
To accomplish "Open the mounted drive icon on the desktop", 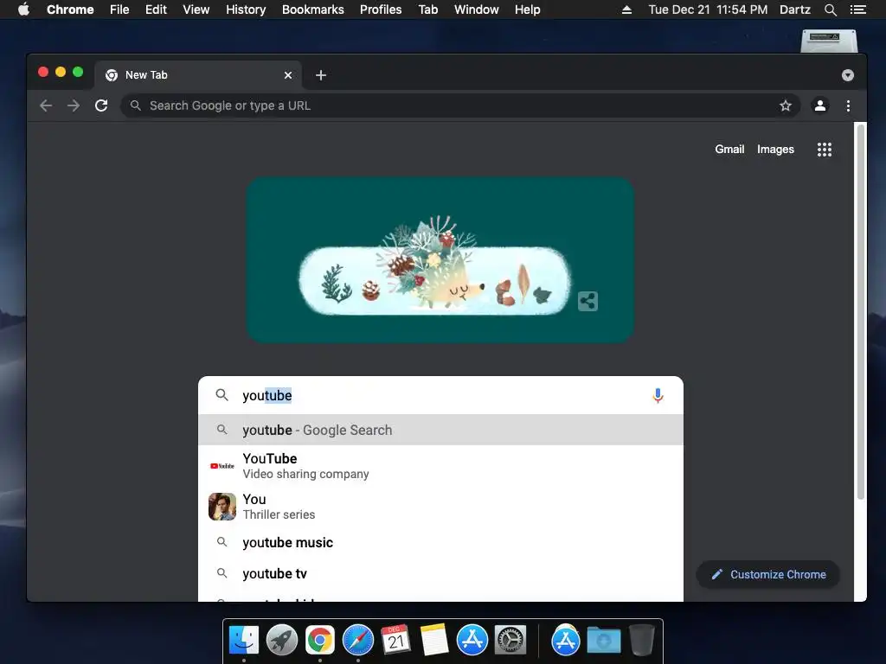I will click(x=829, y=41).
